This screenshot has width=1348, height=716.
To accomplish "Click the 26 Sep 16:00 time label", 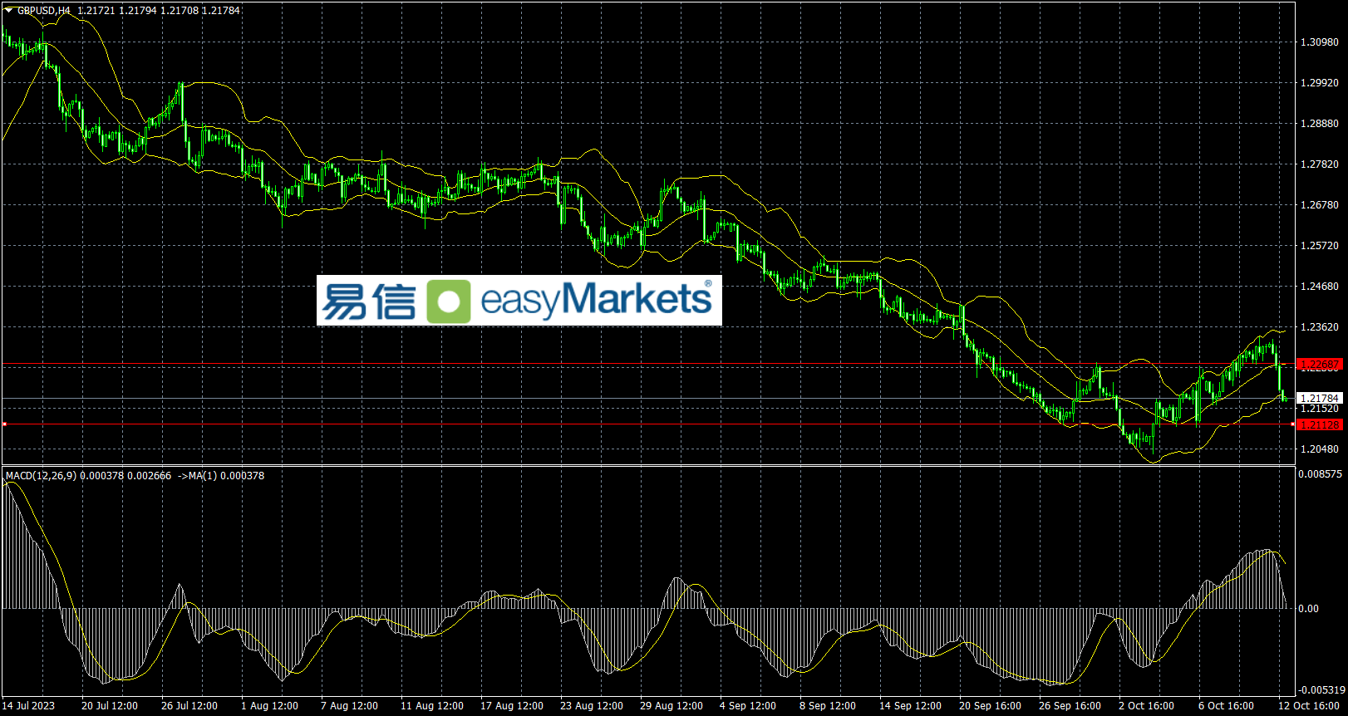I will [x=1070, y=706].
